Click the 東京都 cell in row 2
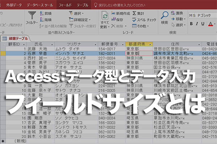This screenshot has width=217, height=144. [x=139, y=54]
